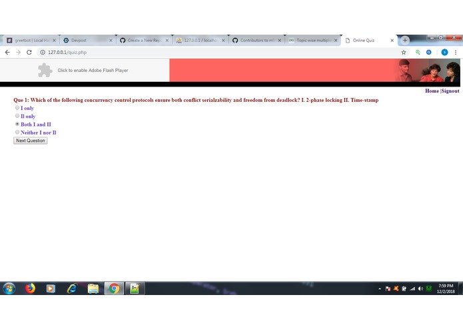The image size is (463, 329).
Task: Open the media player taskbar icon
Action: click(51, 288)
